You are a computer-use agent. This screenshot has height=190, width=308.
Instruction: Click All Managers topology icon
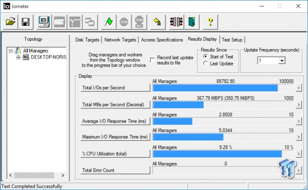[18, 51]
